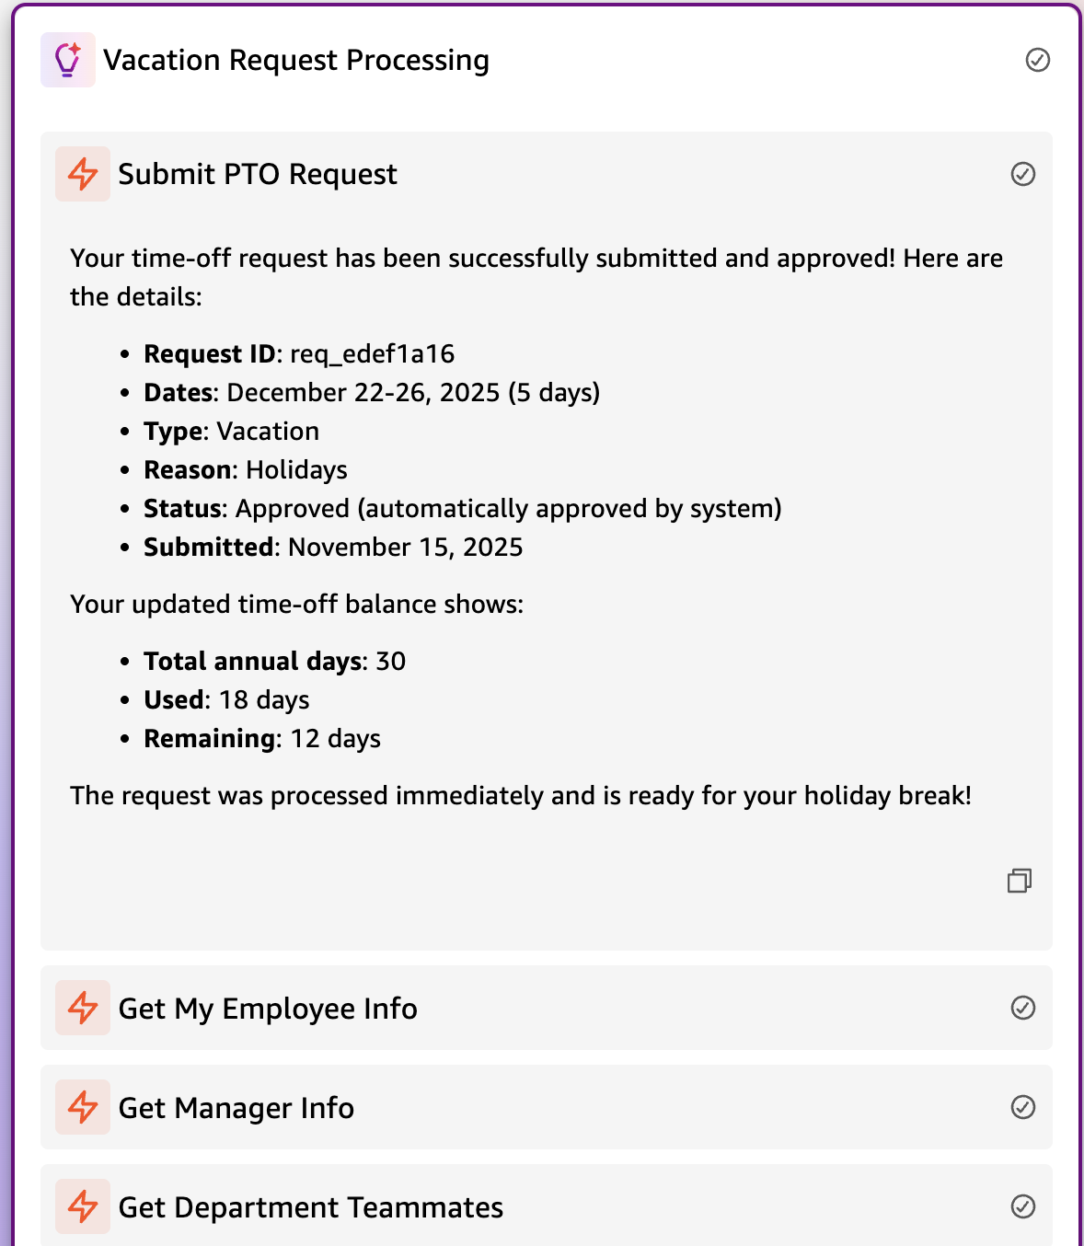The height and width of the screenshot is (1246, 1084).
Task: Click the Get Department Teammates checkmark icon
Action: point(1022,1206)
